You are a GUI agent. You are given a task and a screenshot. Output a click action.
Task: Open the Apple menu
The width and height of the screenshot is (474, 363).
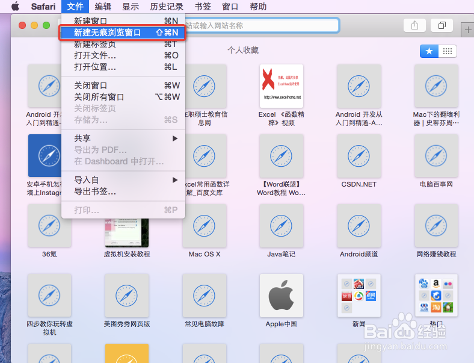pos(15,7)
